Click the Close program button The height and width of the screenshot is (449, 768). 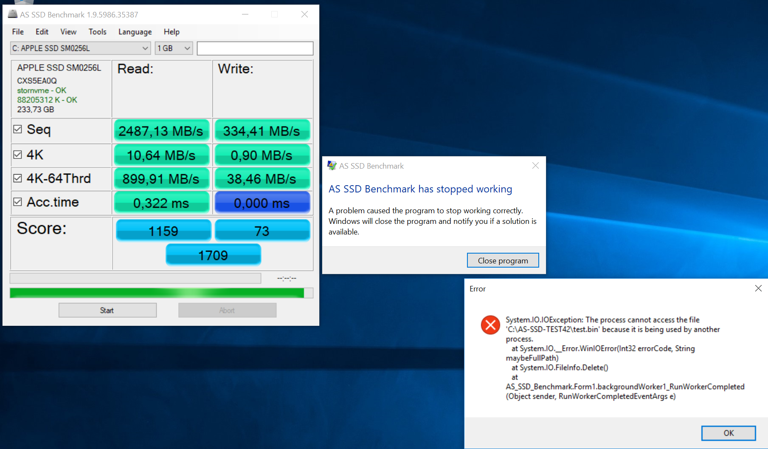pyautogui.click(x=503, y=260)
